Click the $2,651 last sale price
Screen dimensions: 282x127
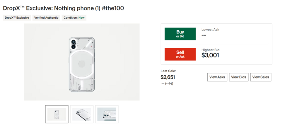(x=168, y=77)
